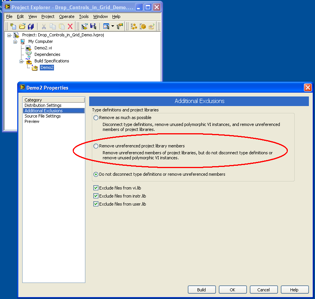Open the Tools menu
Screen dimensions: 315x299
point(84,16)
